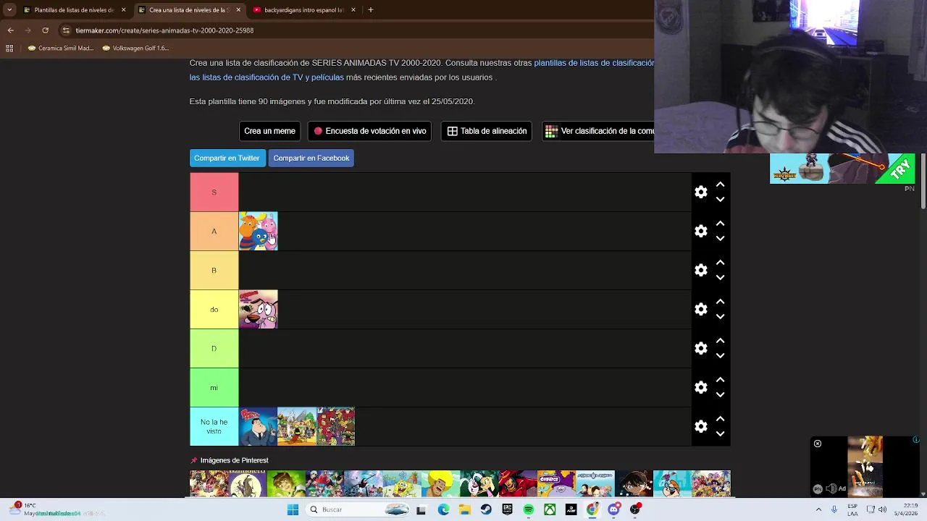Pick the Chowder image from the pool

(557, 483)
